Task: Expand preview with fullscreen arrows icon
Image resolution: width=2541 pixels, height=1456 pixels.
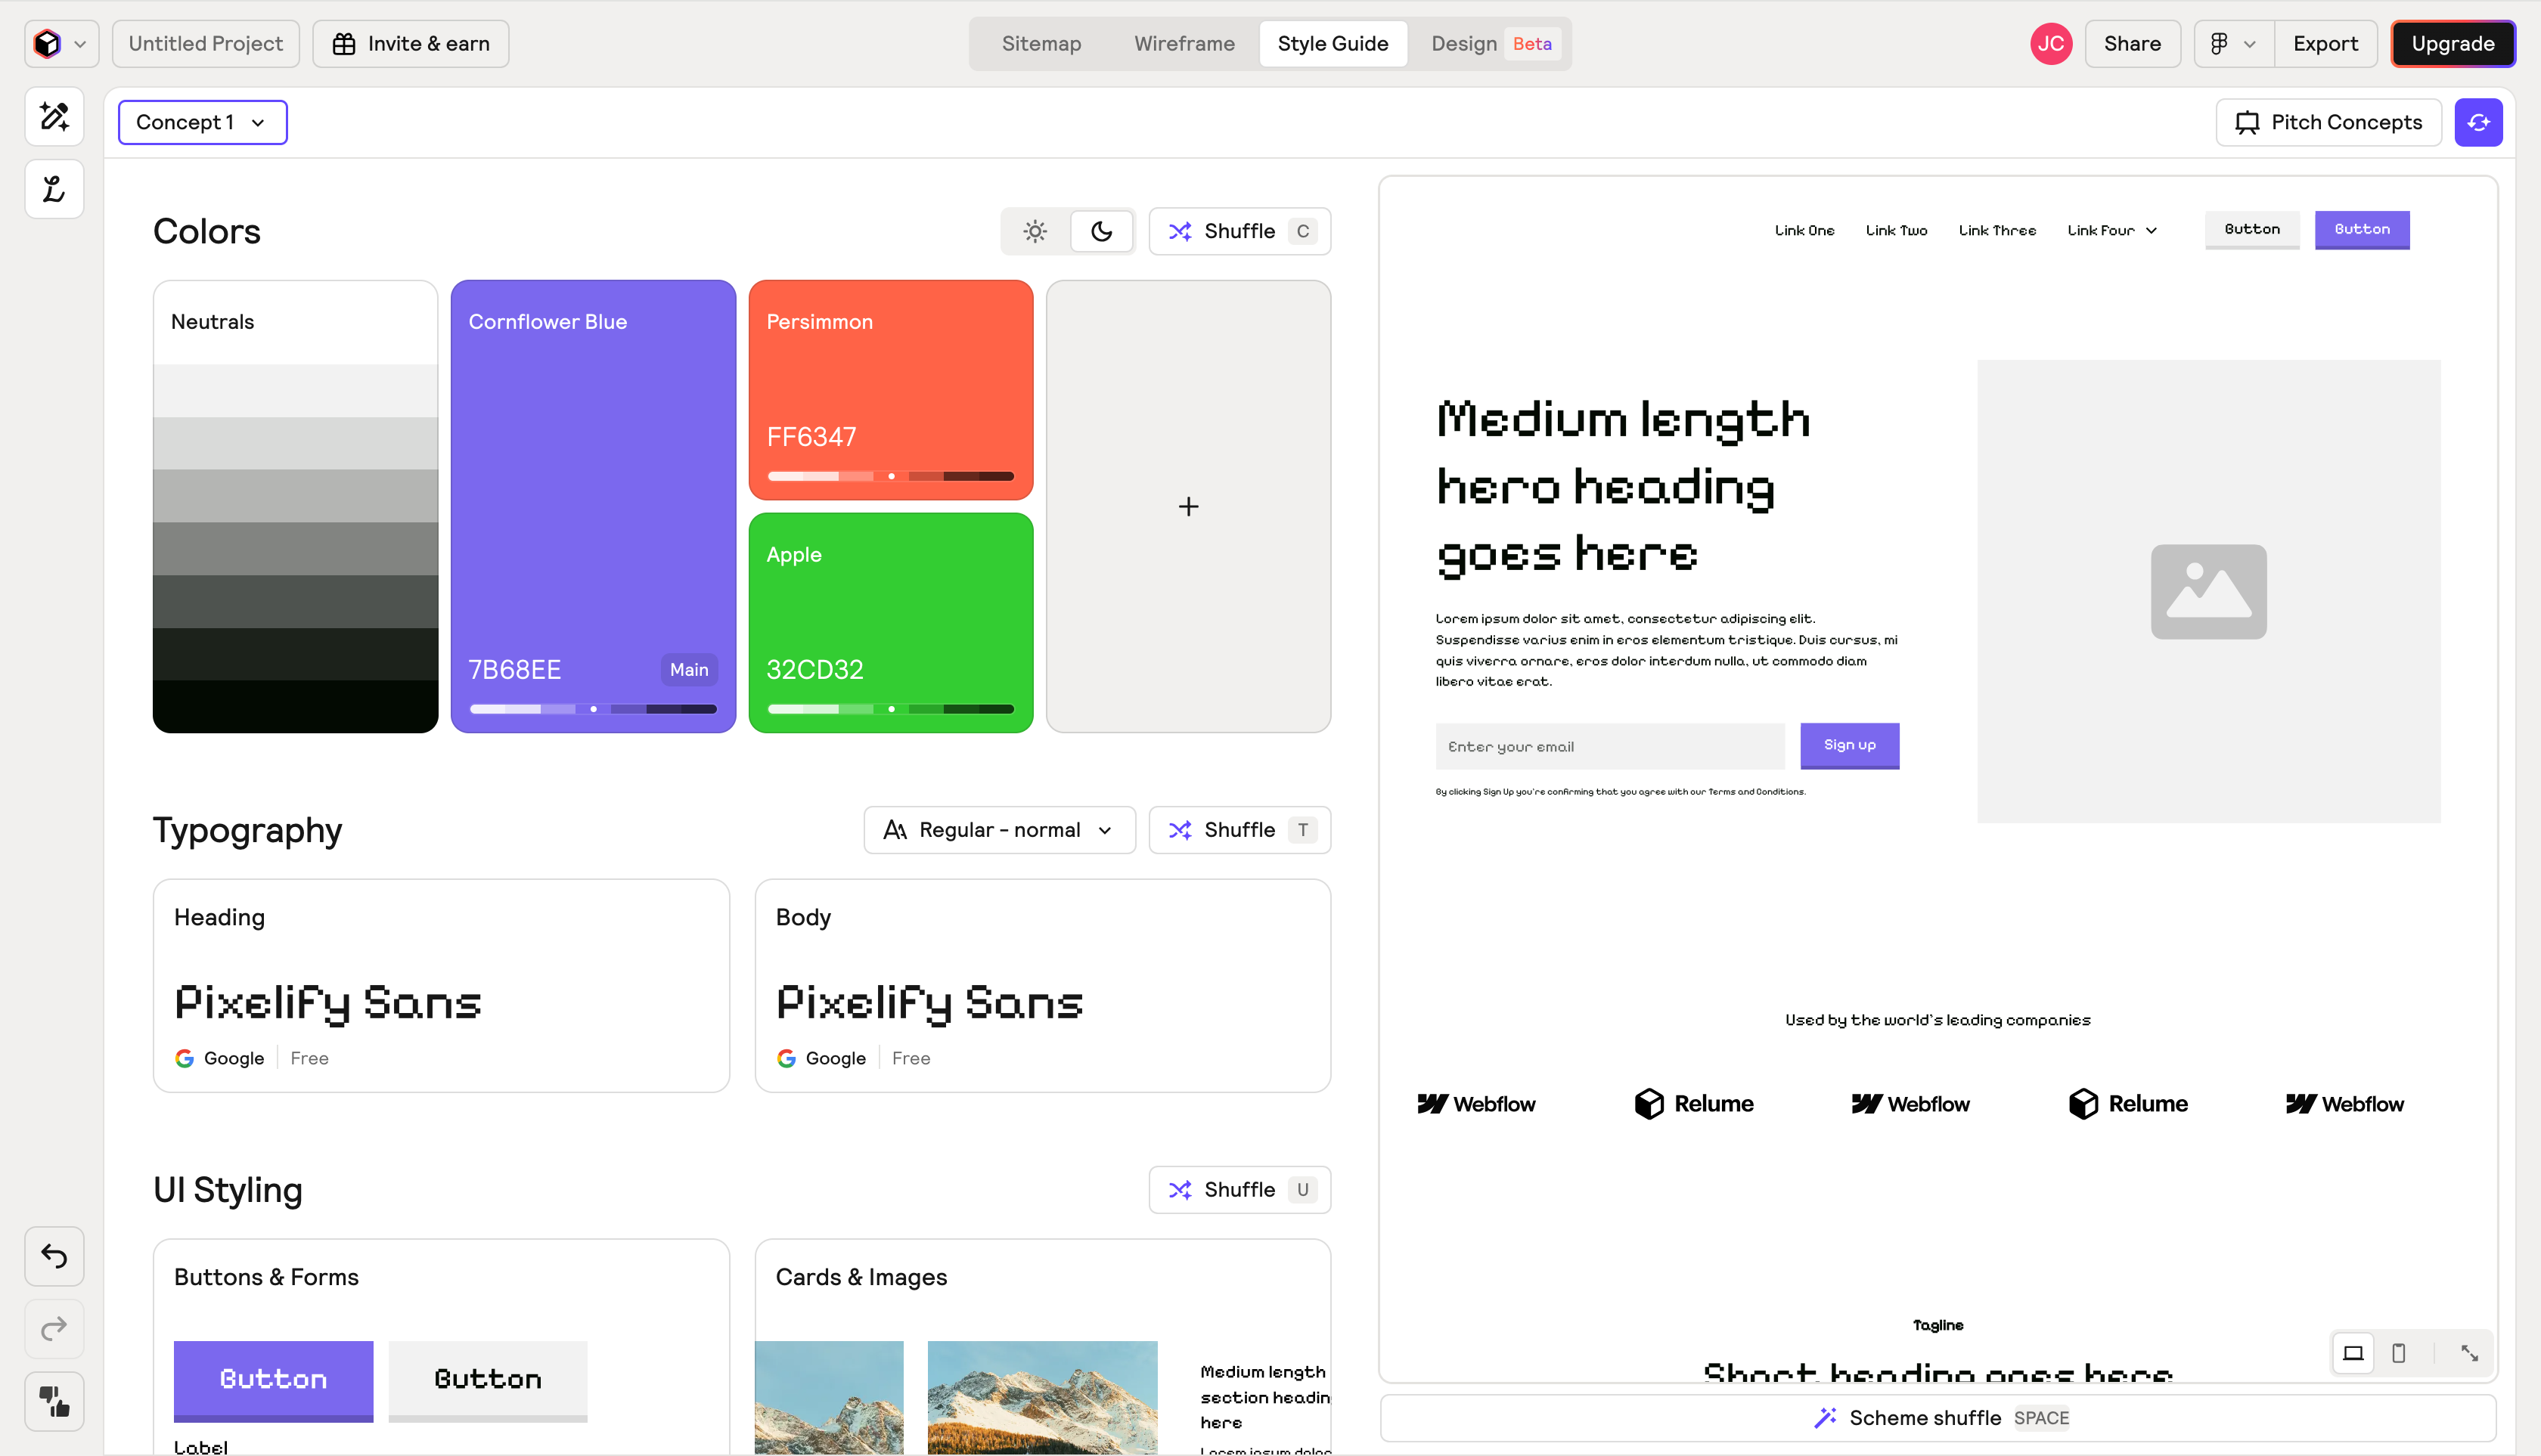Action: (2469, 1353)
